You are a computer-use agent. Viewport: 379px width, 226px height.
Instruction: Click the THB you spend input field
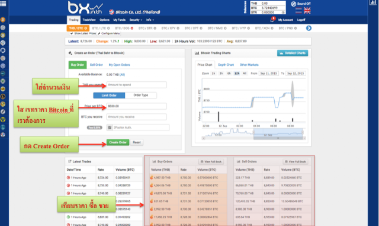click(x=137, y=85)
